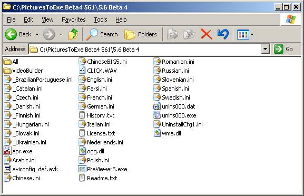The image size is (304, 196).
Task: Open the Edit menu
Action: click(x=28, y=19)
